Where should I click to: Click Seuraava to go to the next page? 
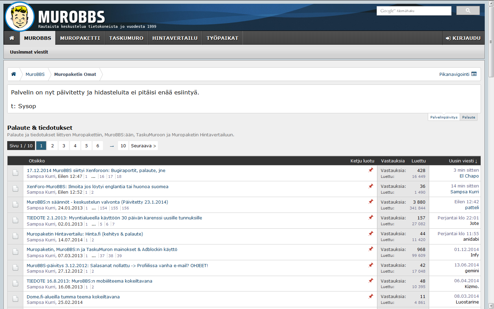coord(143,146)
